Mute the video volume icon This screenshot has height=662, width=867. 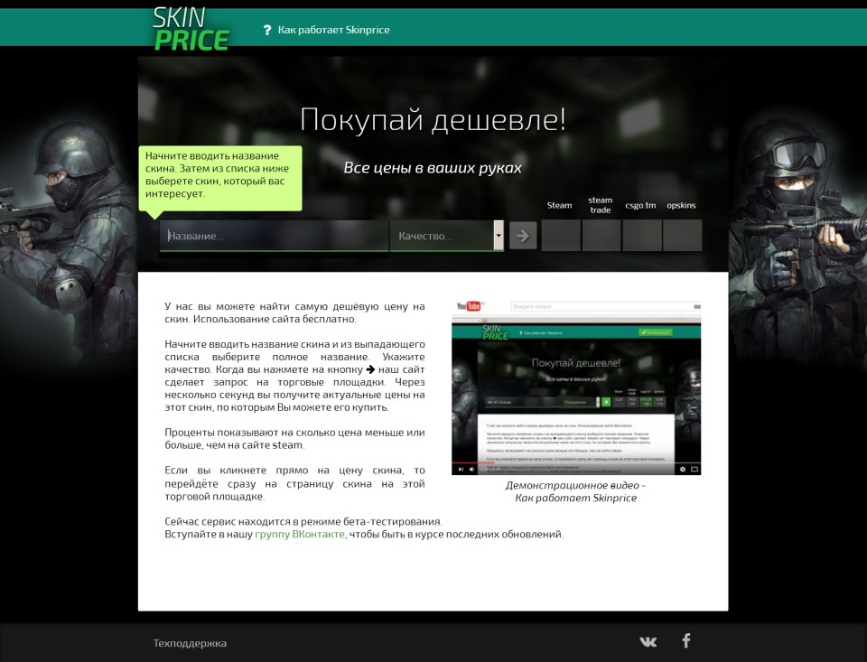(471, 469)
